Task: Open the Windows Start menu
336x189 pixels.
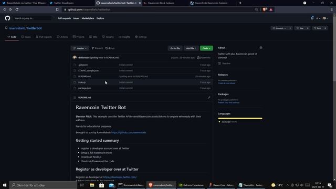Action: coord(5,185)
